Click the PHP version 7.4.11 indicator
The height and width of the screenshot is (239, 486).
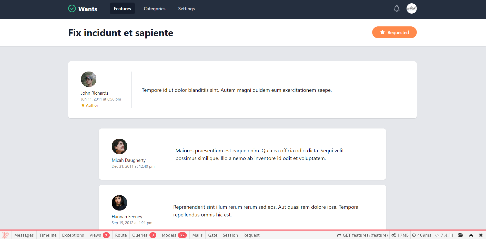click(x=444, y=235)
